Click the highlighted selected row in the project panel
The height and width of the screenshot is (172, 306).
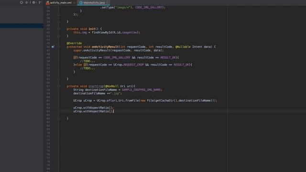22,25
